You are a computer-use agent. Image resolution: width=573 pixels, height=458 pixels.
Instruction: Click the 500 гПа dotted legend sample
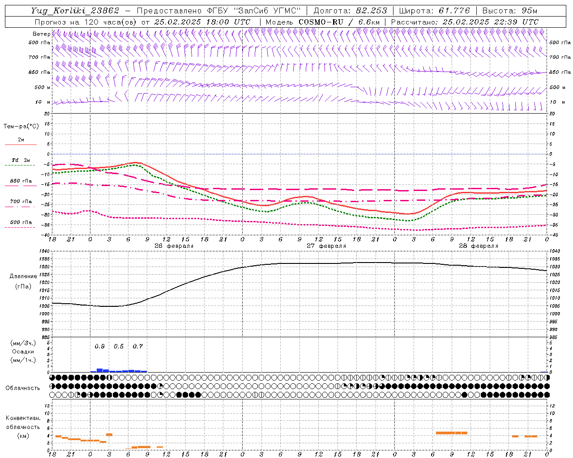click(x=21, y=227)
